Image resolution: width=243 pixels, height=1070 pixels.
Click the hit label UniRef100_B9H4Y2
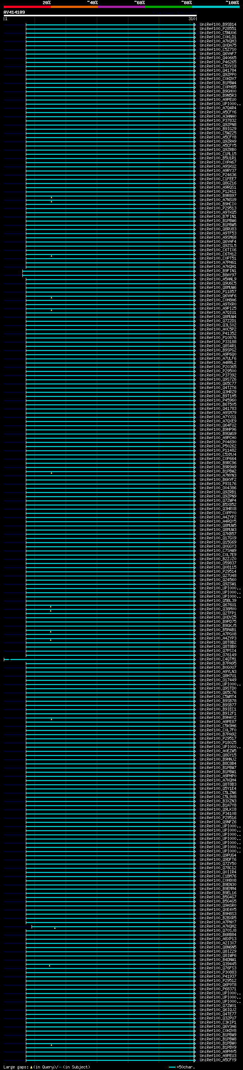218,717
